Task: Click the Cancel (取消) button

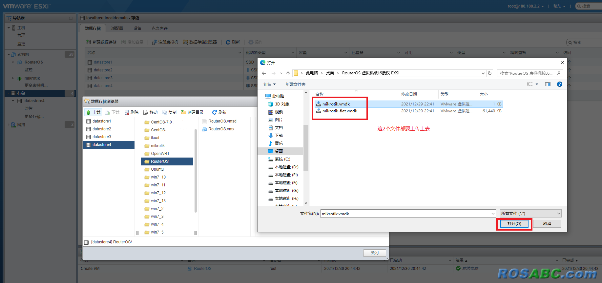Action: coord(547,224)
